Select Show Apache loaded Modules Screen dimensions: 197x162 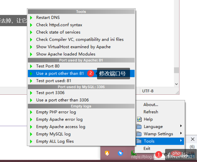tap(81, 54)
